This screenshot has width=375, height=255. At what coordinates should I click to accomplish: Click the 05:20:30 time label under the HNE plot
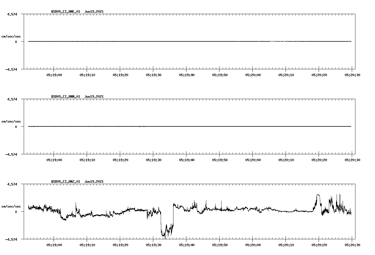pos(352,75)
